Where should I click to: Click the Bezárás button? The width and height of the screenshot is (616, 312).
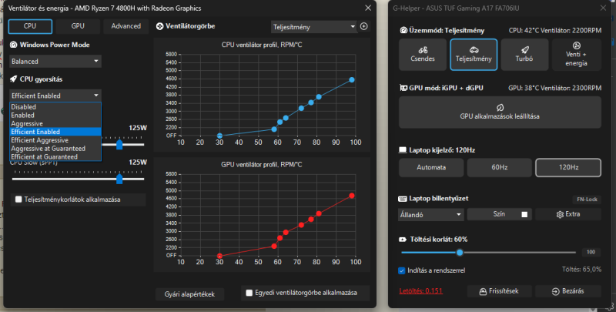click(x=568, y=291)
